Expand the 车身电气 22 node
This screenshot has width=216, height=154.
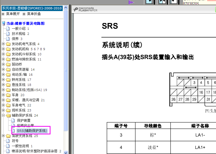[x=3, y=105]
